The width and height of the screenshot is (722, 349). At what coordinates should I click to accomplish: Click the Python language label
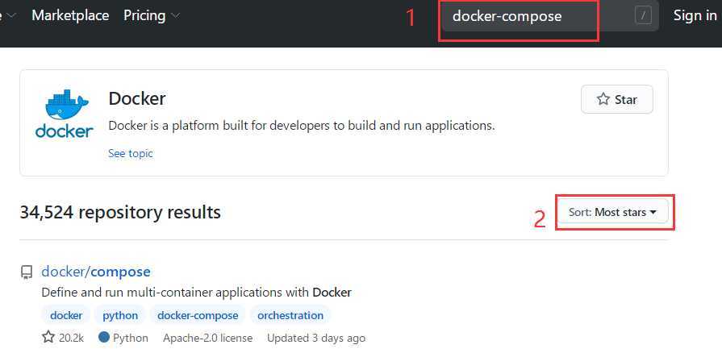(131, 338)
